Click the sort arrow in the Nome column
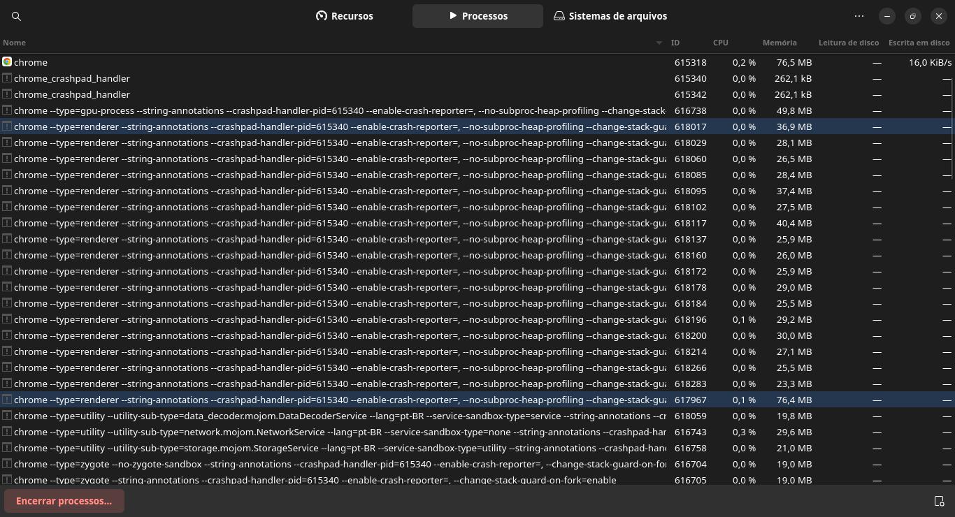This screenshot has width=955, height=517. click(659, 43)
